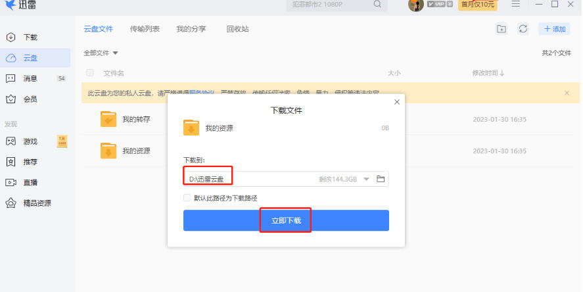Image resolution: width=583 pixels, height=292 pixels.
Task: Click 文件名 column header
Action: pos(114,73)
